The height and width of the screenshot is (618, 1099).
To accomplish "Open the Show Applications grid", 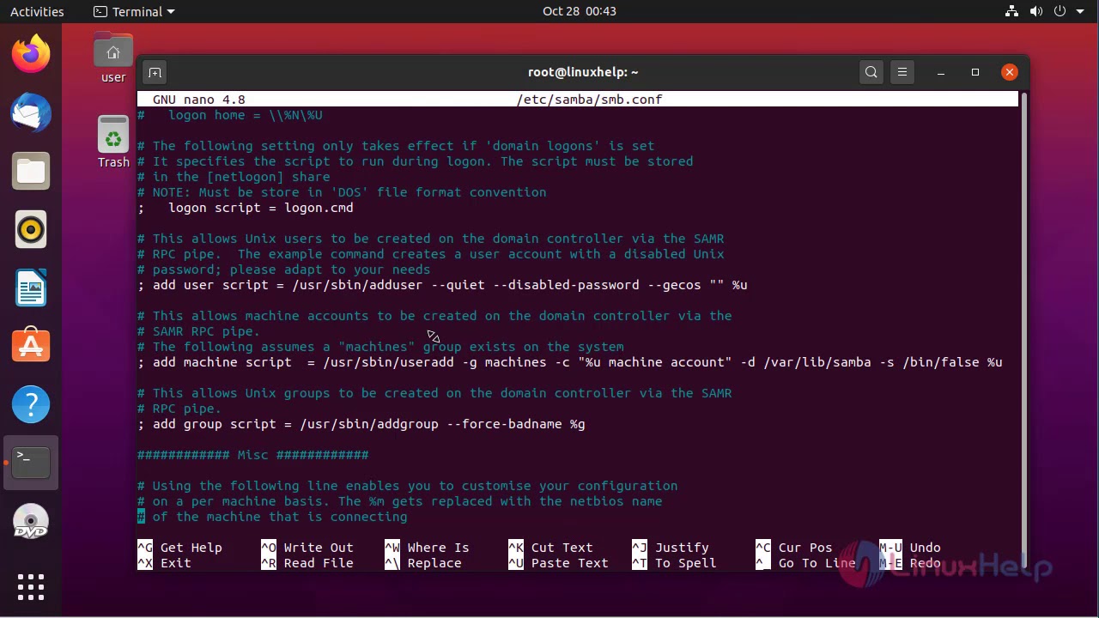I will (31, 586).
